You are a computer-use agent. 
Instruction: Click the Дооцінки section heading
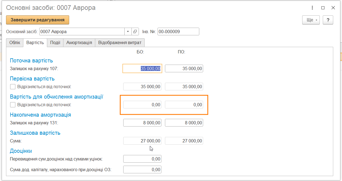tap(21, 151)
